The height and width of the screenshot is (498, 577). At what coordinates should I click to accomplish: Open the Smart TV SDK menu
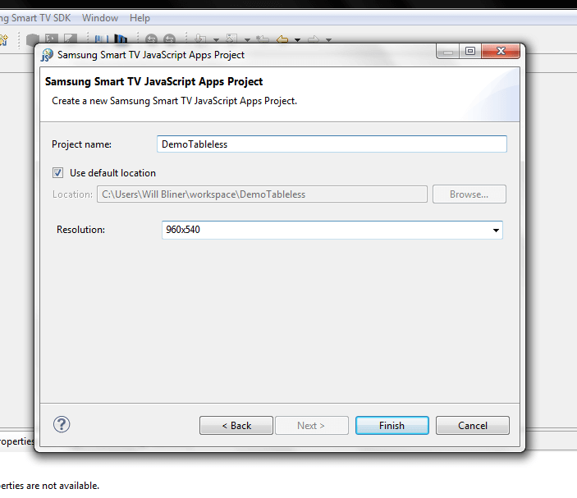point(35,18)
